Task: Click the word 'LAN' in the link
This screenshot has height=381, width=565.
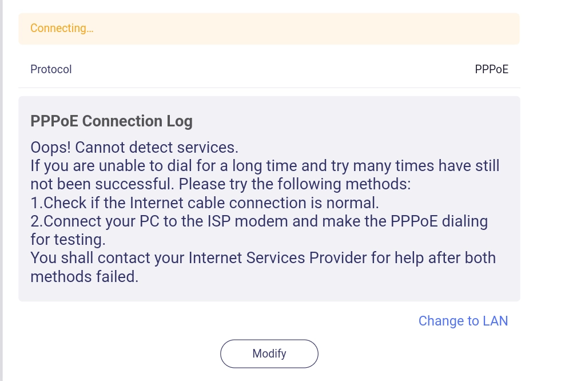Action: coord(495,321)
